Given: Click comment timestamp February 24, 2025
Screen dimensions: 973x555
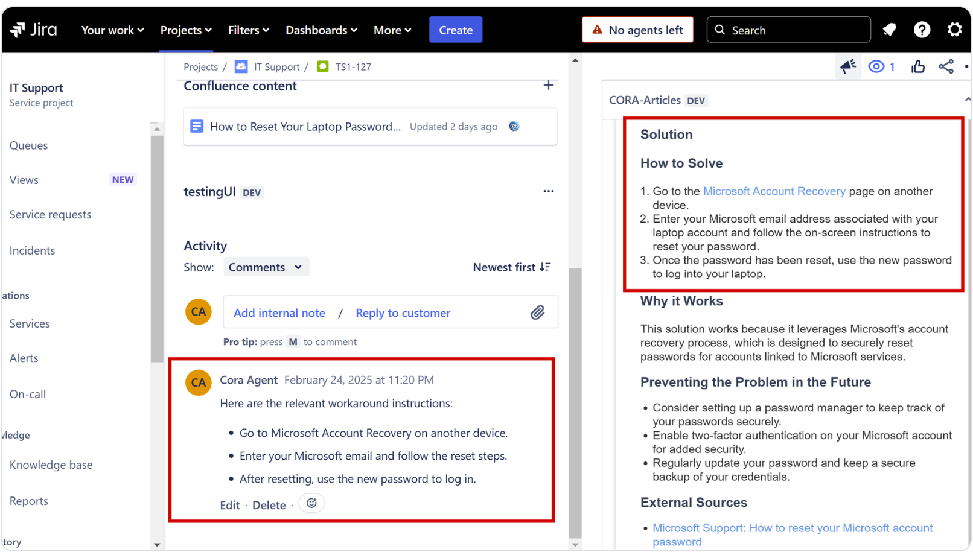Looking at the screenshot, I should (x=359, y=380).
